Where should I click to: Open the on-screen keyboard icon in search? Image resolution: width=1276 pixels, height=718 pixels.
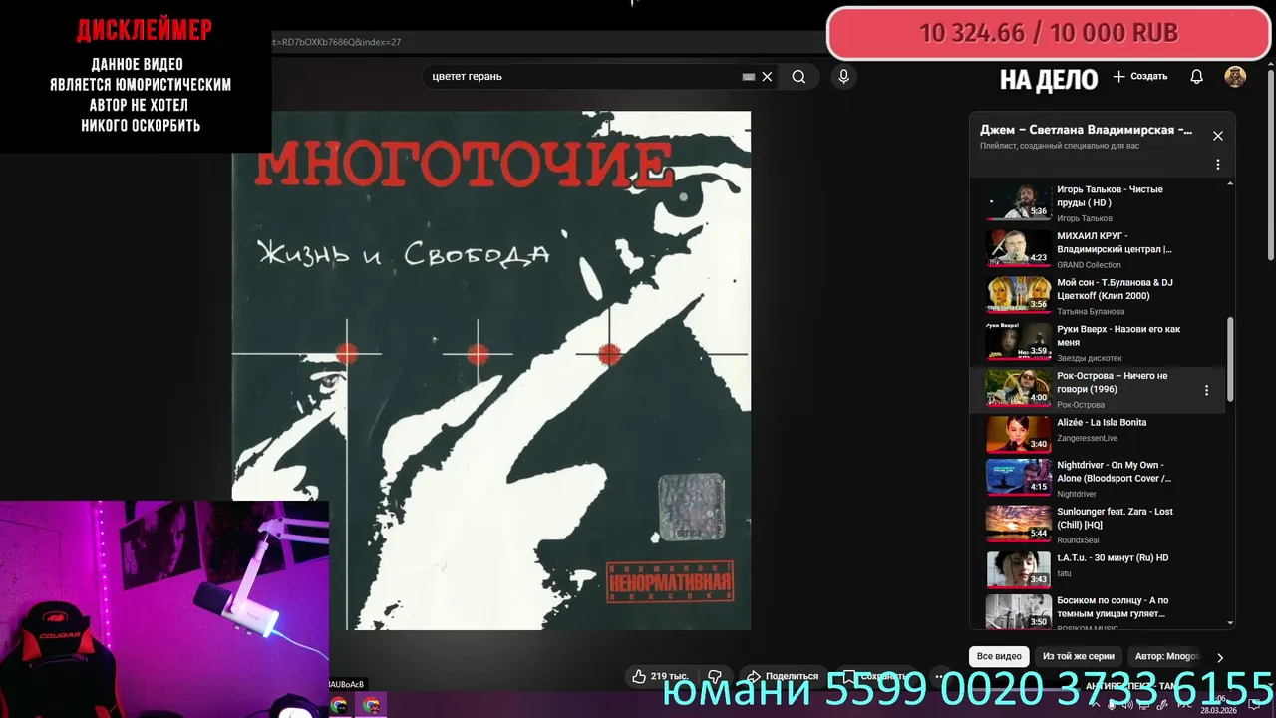[x=749, y=77]
